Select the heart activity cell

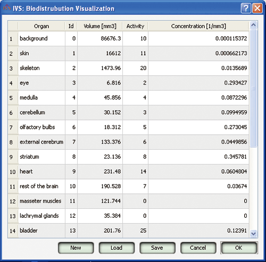pos(136,171)
